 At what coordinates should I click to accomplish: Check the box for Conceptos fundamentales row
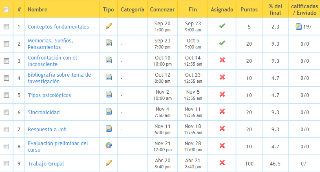tap(6, 26)
